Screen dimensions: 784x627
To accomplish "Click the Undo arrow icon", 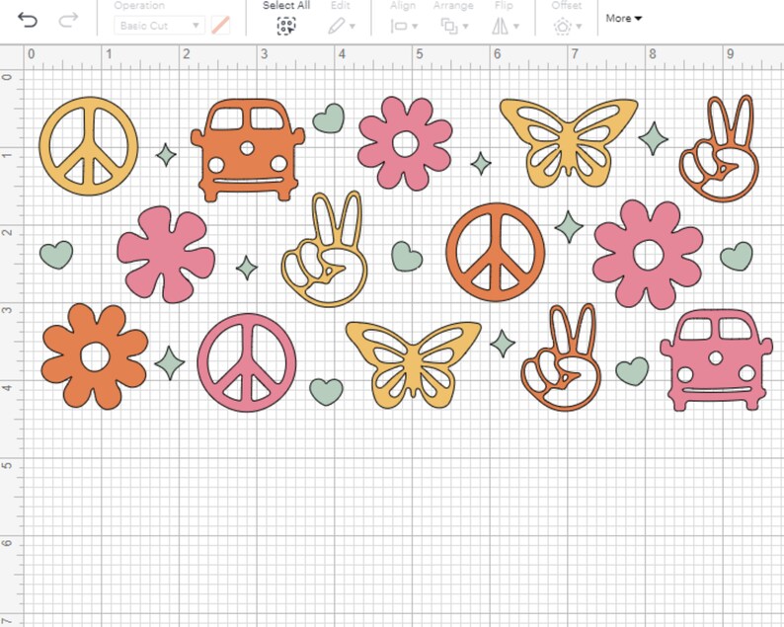I will click(28, 20).
